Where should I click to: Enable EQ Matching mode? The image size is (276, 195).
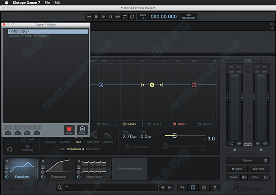tap(28, 148)
